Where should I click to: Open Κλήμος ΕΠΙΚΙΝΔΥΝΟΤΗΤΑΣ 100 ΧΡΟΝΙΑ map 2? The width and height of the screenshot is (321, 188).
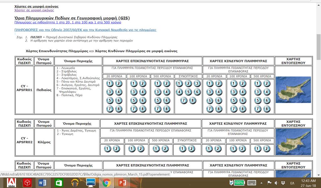pos(141,149)
